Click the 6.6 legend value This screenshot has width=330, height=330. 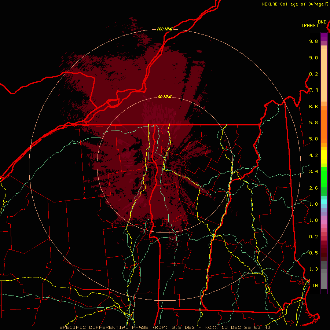tap(313, 106)
